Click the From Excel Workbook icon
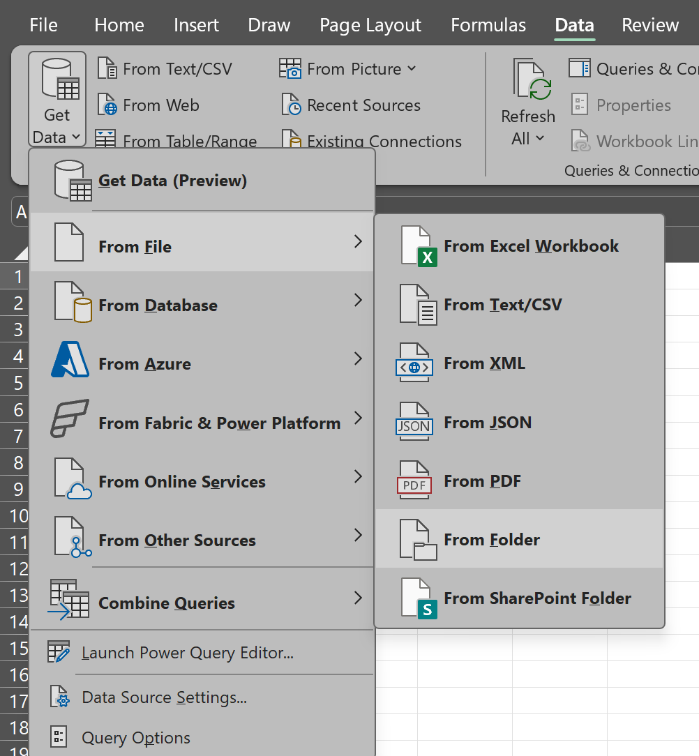 point(417,246)
